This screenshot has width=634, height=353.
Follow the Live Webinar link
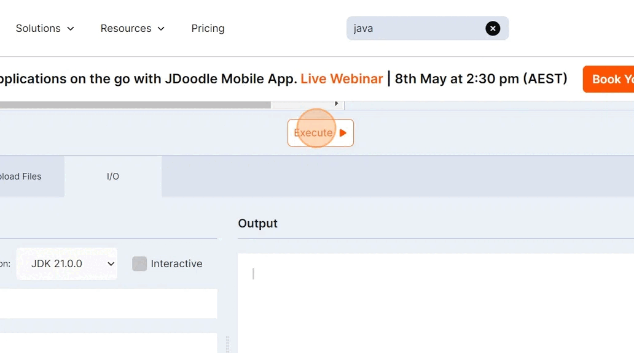tap(342, 79)
